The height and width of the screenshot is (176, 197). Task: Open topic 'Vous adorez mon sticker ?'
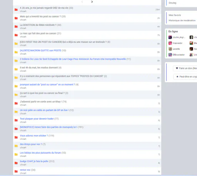[34, 136]
